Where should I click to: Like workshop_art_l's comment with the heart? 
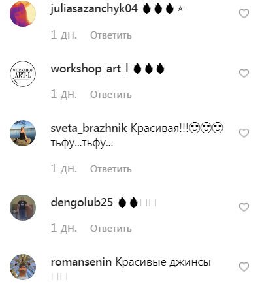tap(244, 73)
